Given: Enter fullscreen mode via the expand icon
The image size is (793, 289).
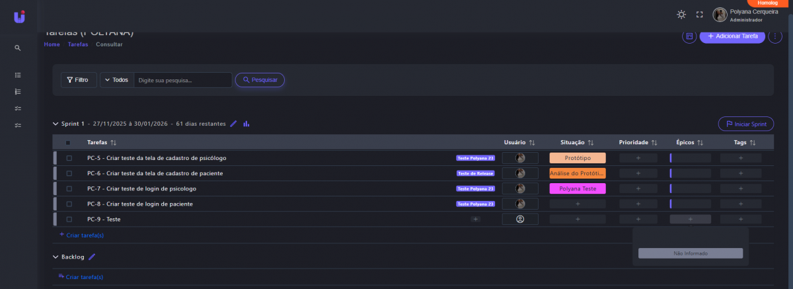Looking at the screenshot, I should [x=699, y=15].
